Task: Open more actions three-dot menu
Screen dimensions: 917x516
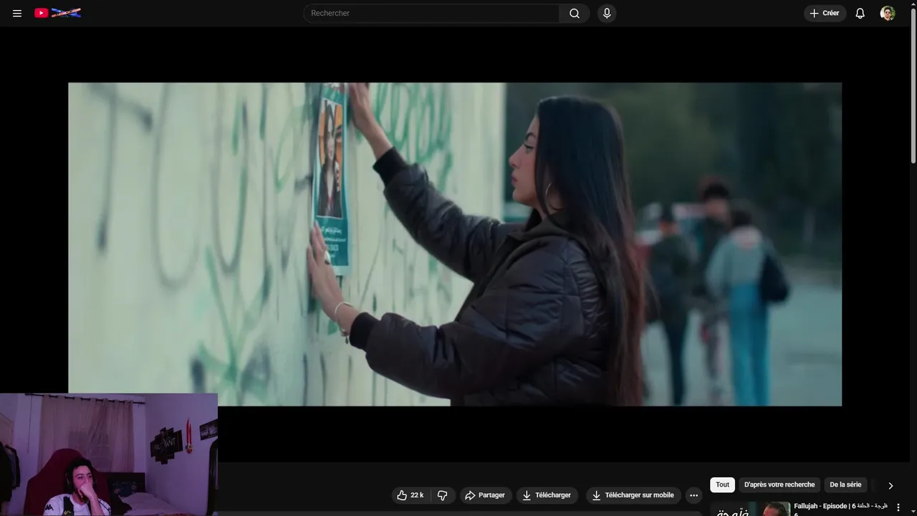Action: (x=693, y=495)
